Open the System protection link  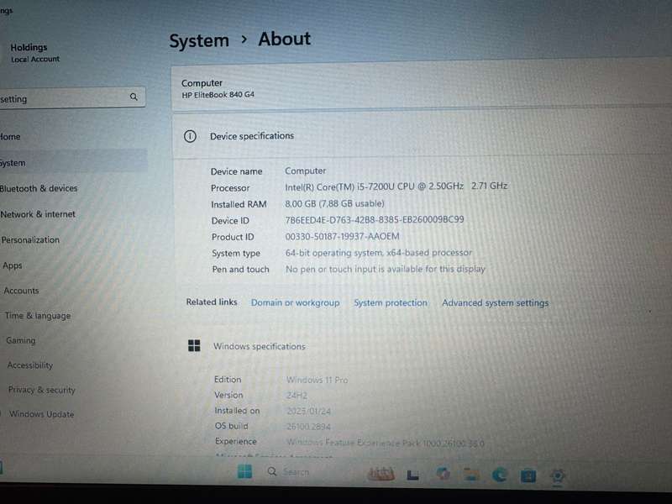pyautogui.click(x=391, y=302)
